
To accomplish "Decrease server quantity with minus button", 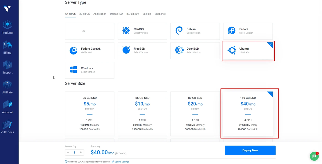I will (x=68, y=152).
